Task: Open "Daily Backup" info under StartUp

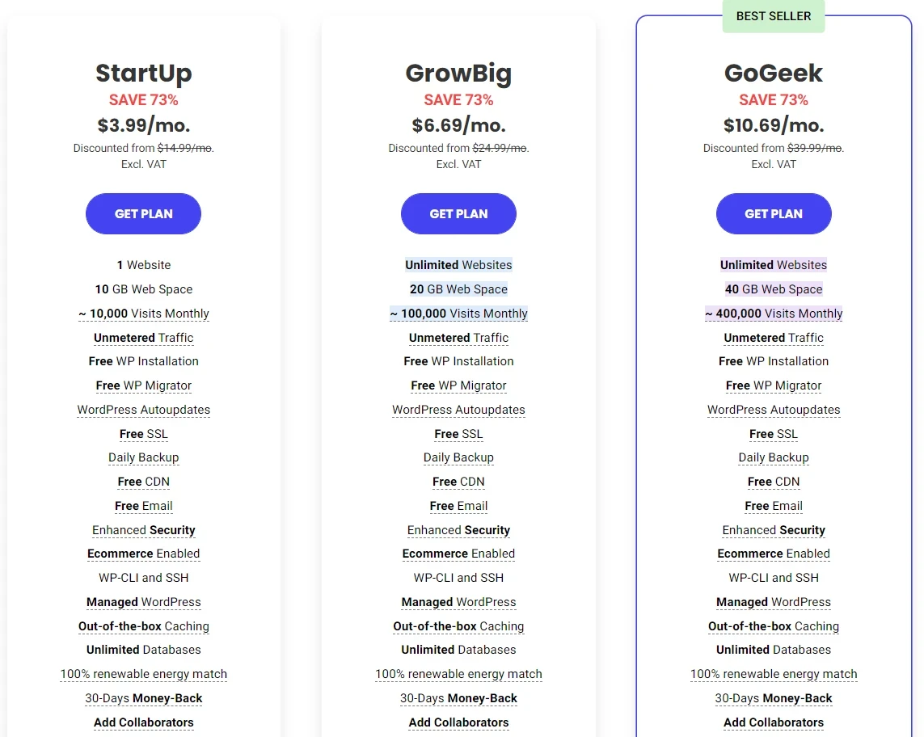Action: [144, 457]
